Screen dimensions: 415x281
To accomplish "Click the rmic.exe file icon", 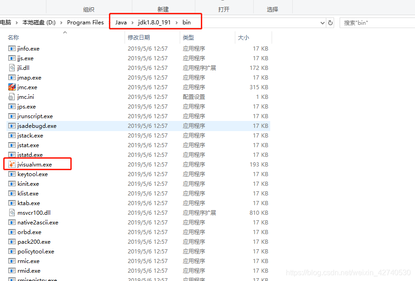I will coord(11,261).
